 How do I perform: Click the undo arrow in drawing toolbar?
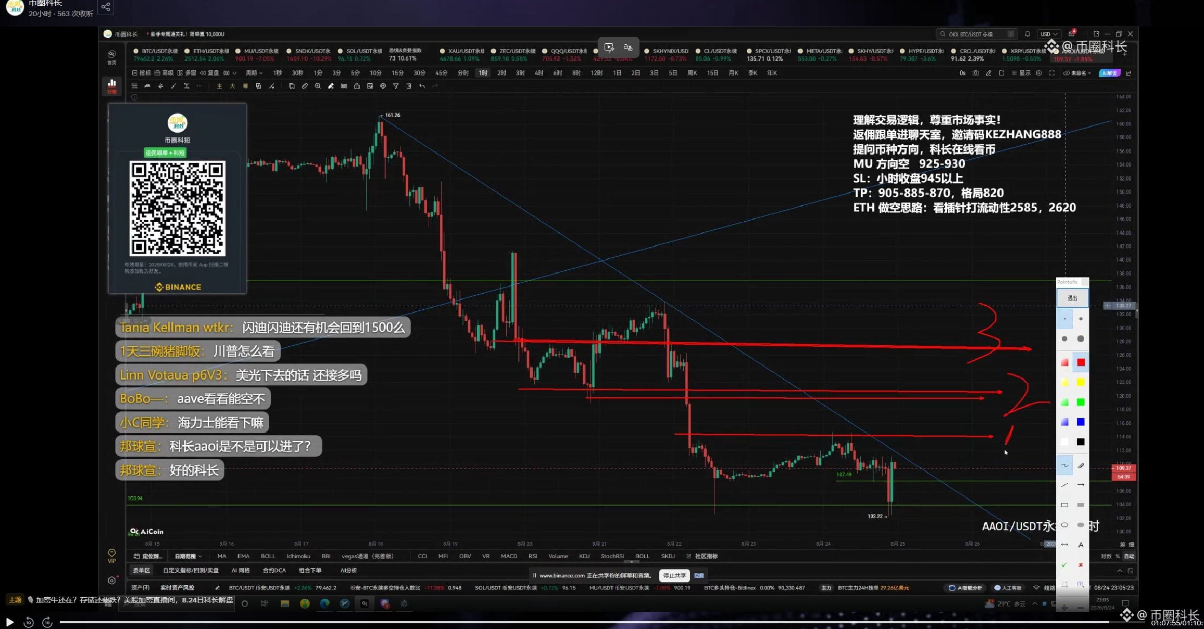click(422, 86)
